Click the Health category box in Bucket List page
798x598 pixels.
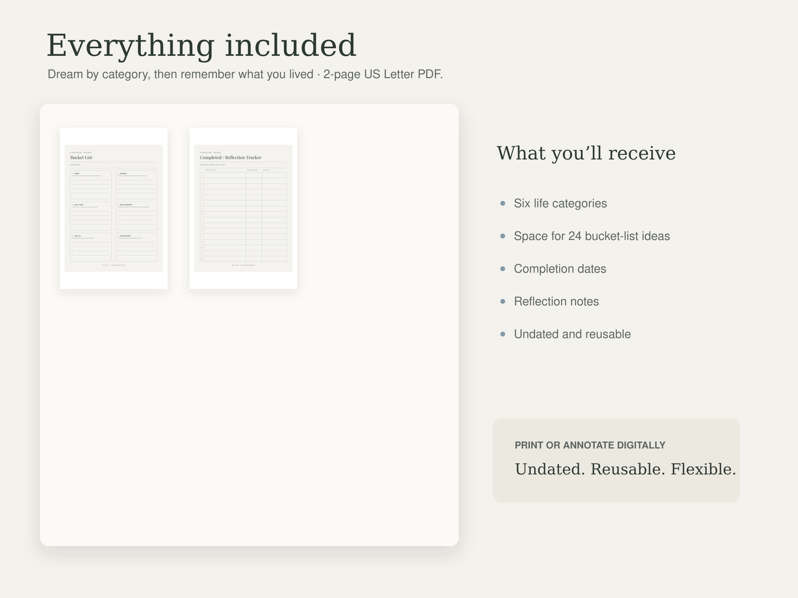tap(91, 247)
